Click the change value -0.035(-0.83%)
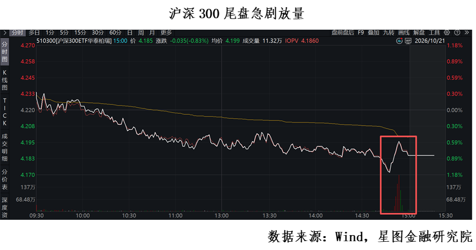Screen dimensions: 476x250 [189, 41]
